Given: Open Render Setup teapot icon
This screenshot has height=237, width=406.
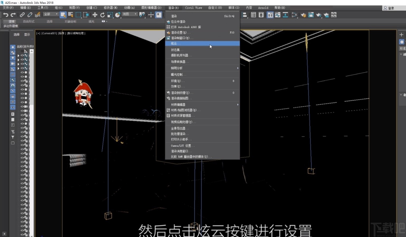Looking at the screenshot, I should coord(303,15).
